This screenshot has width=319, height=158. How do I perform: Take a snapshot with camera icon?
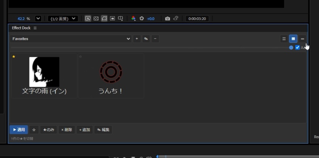[167, 18]
